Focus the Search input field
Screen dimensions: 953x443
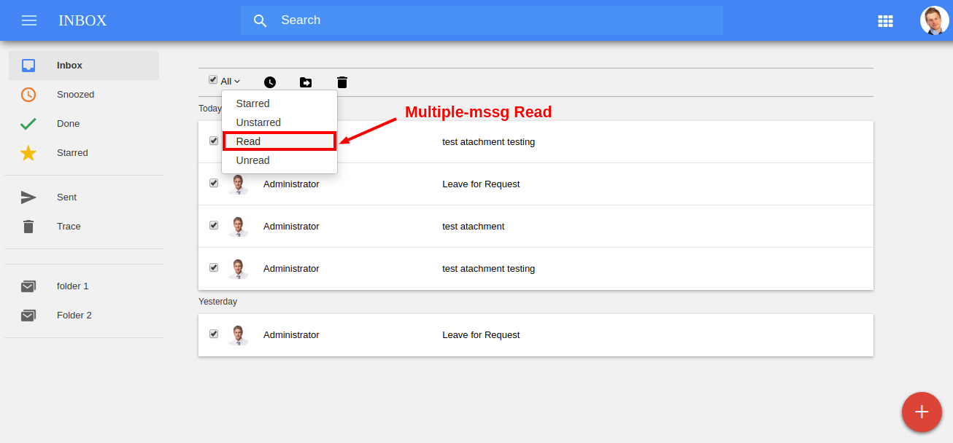point(482,20)
